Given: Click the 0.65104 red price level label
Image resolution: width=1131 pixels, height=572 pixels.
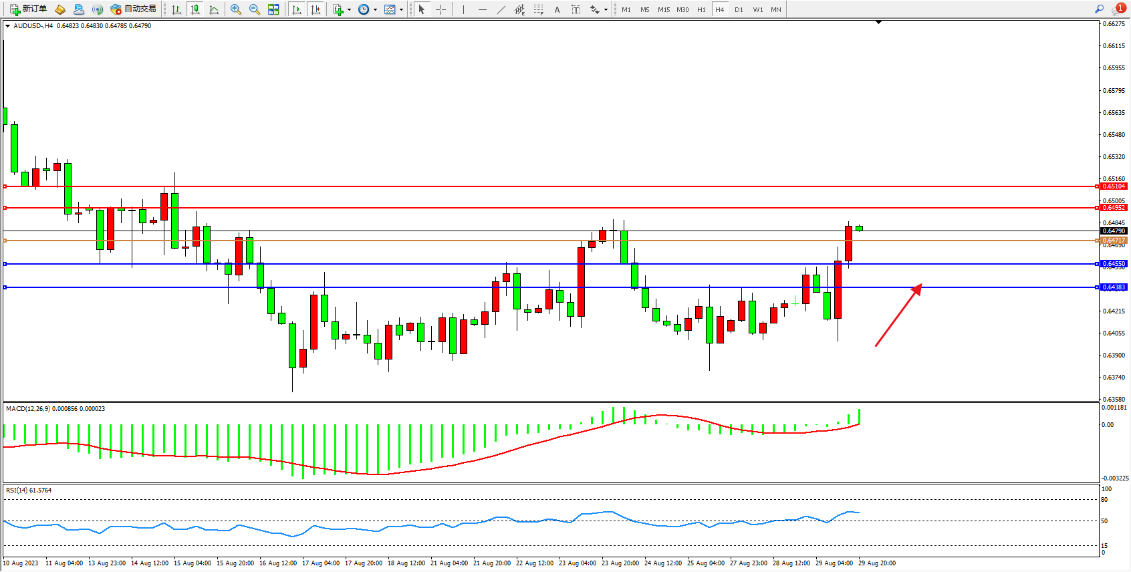Looking at the screenshot, I should tap(1114, 186).
